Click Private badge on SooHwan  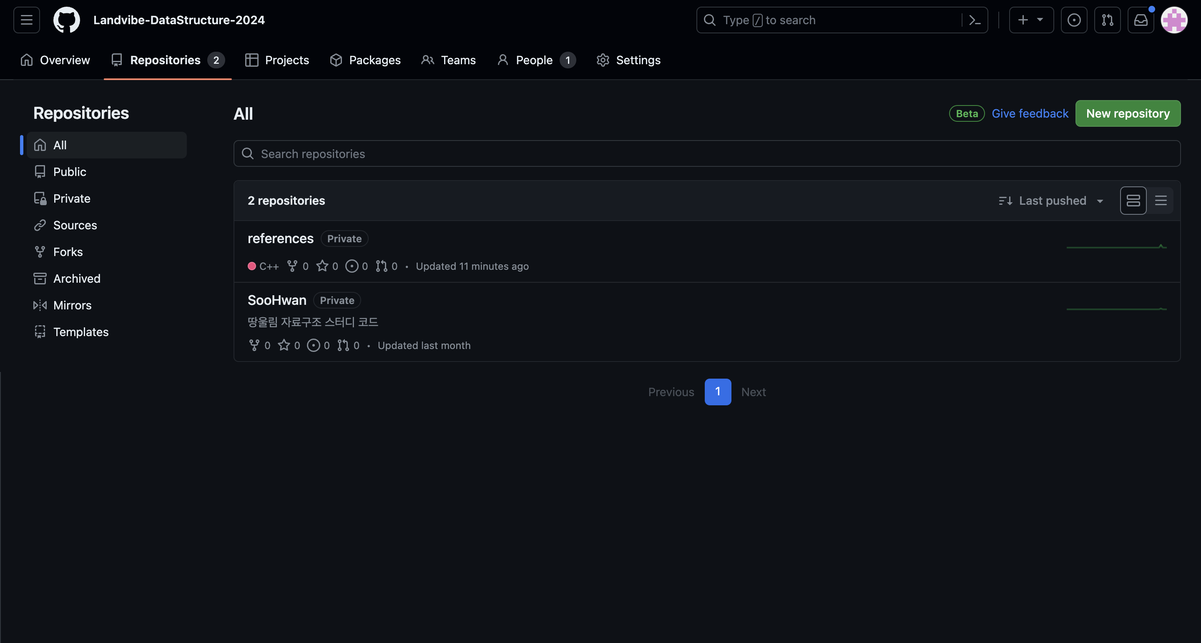coord(337,300)
